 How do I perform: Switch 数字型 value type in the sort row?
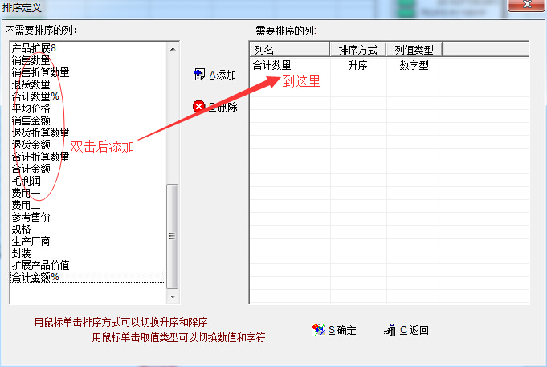point(414,65)
